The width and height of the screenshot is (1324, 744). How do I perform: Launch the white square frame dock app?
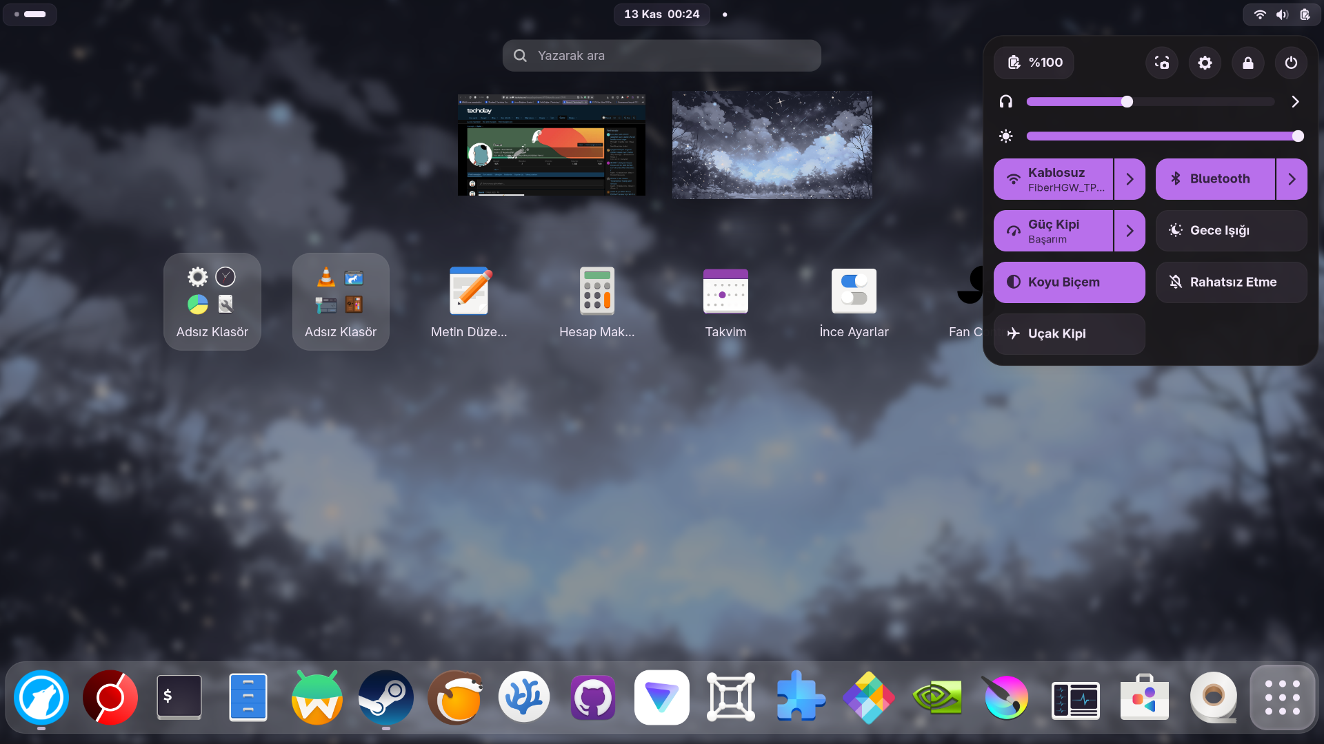[731, 697]
